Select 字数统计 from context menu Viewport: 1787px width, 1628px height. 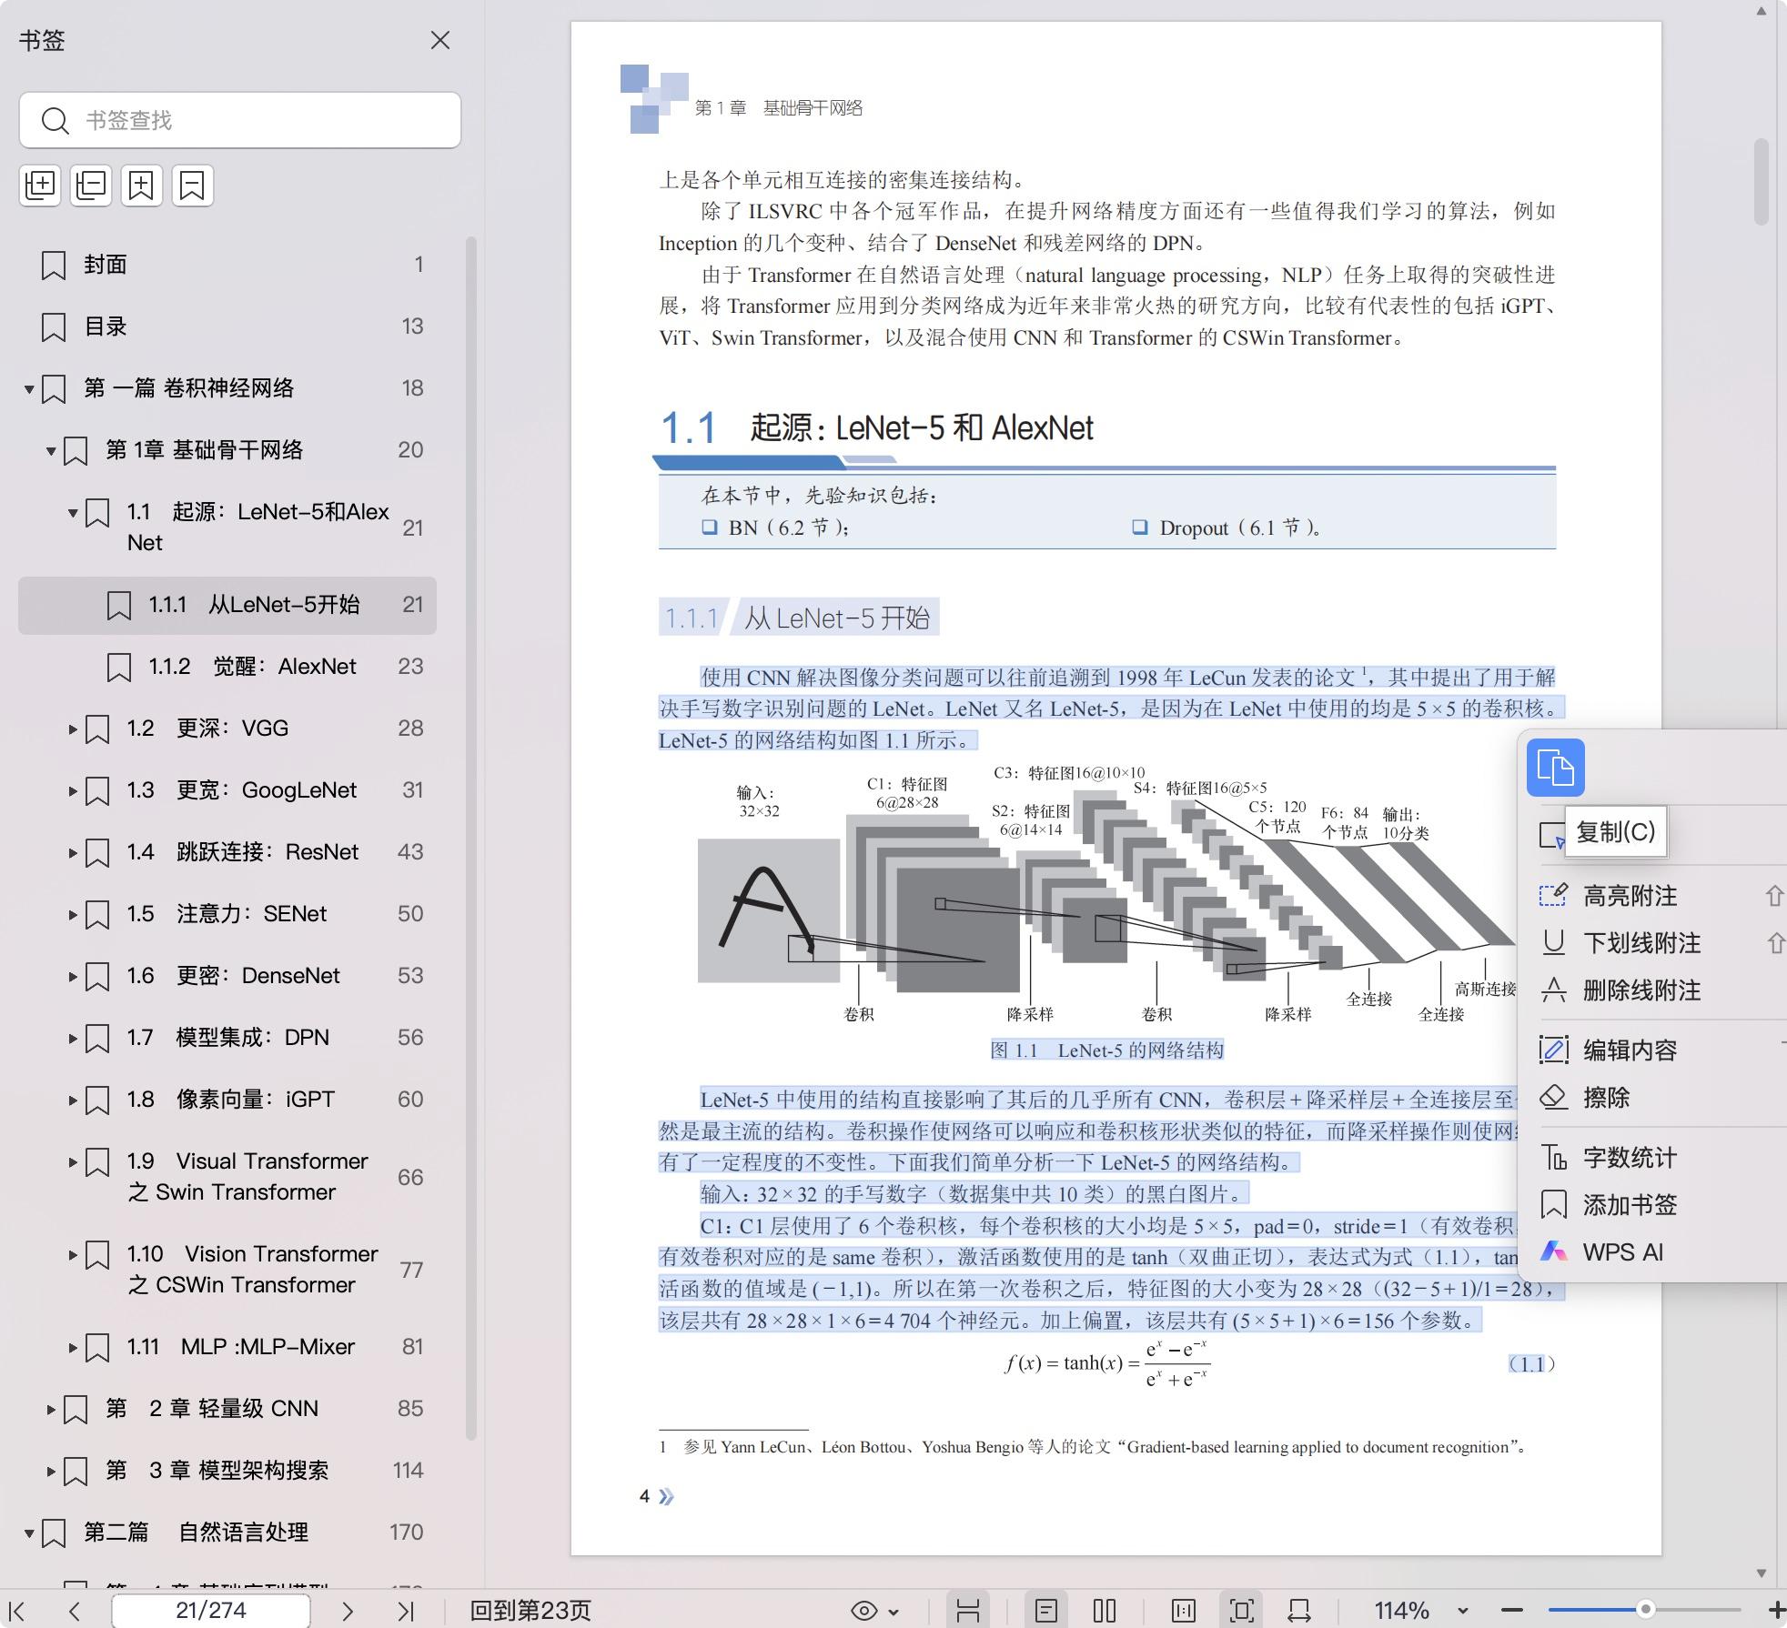(1630, 1158)
